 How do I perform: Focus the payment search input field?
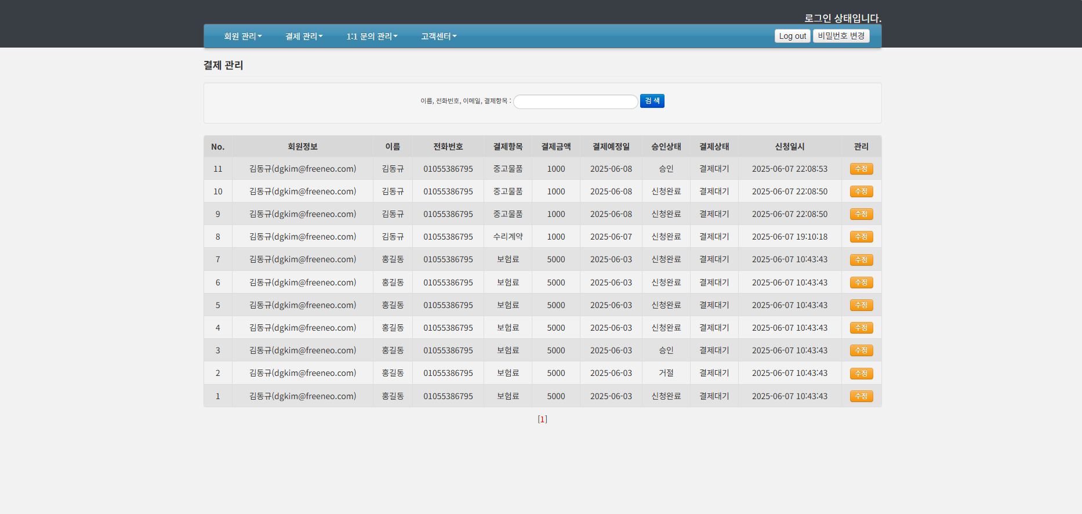pos(576,102)
